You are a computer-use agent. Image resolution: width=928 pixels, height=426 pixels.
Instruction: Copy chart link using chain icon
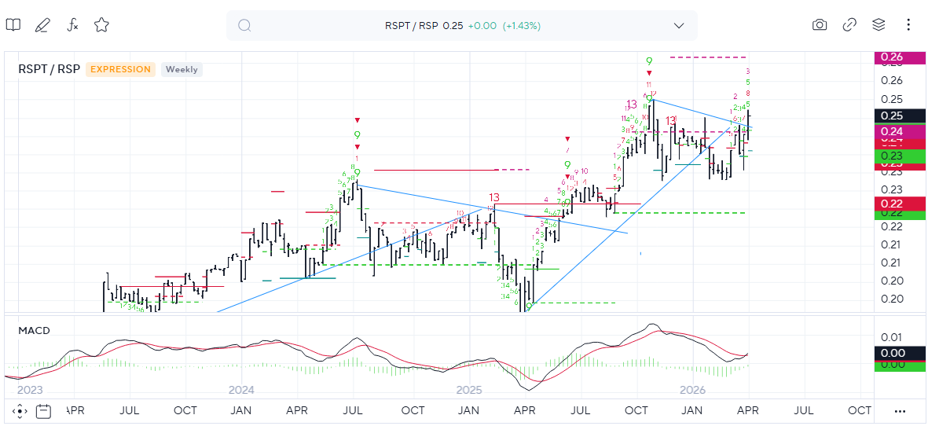point(849,25)
